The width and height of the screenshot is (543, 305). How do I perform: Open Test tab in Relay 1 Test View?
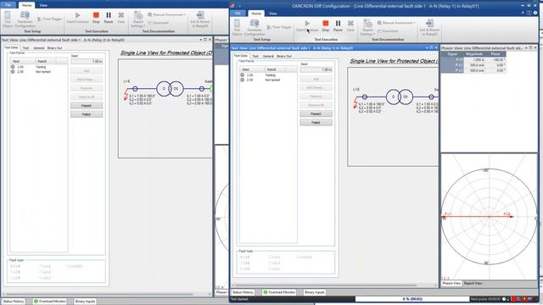coord(255,56)
